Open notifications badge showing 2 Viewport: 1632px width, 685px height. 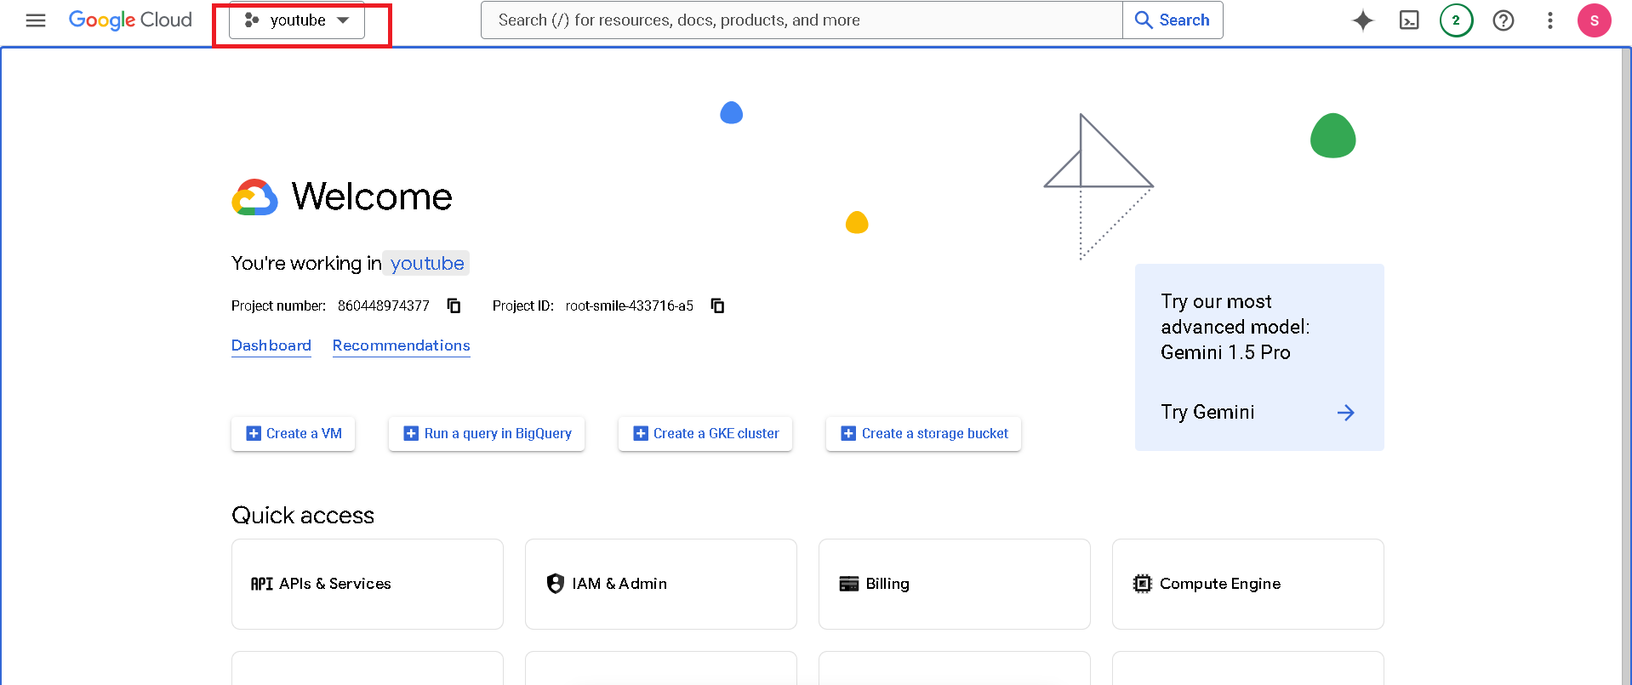tap(1456, 20)
